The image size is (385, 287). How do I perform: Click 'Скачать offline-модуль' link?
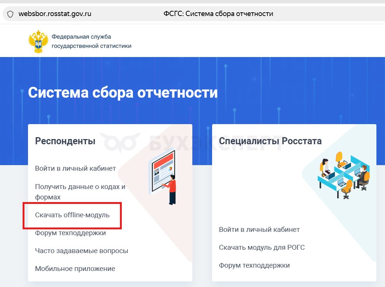click(x=72, y=215)
